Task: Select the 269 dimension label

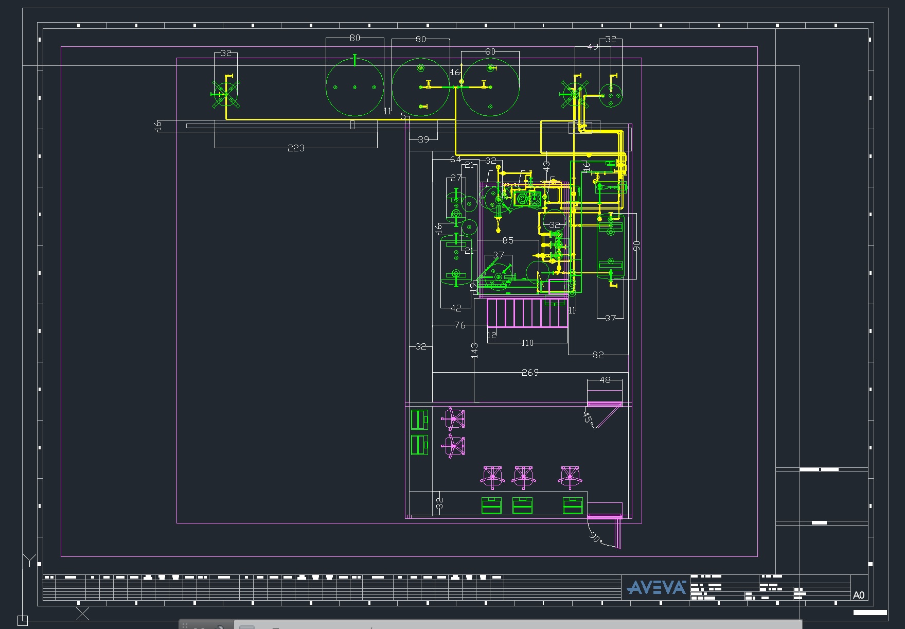Action: point(530,372)
